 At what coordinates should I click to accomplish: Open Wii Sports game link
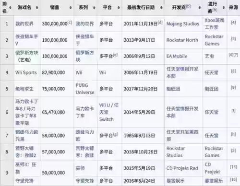pyautogui.click(x=26, y=72)
